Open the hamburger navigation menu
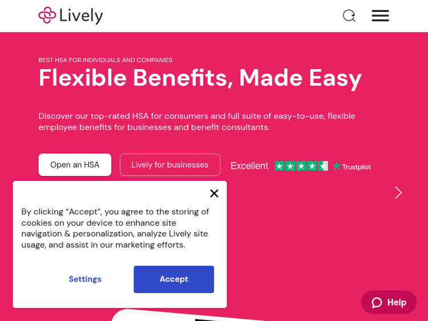Screen dimensions: 428x321 pyautogui.click(x=380, y=15)
